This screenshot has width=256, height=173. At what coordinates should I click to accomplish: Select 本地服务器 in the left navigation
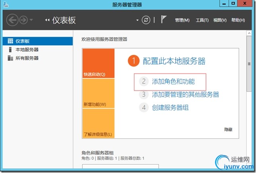click(x=38, y=49)
